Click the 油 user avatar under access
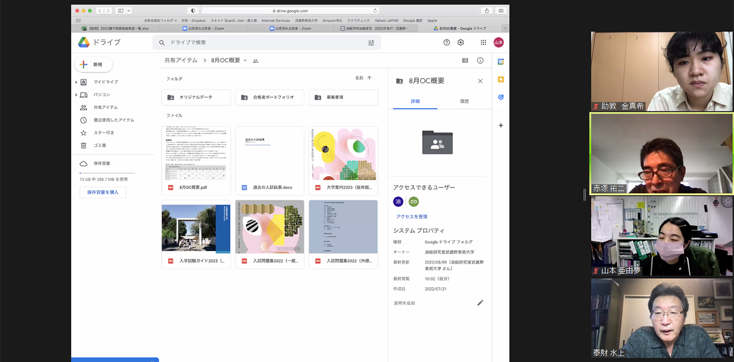Viewport: 734px width, 362px height. point(398,201)
